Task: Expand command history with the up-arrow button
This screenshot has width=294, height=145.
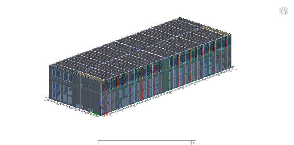Action: click(194, 142)
